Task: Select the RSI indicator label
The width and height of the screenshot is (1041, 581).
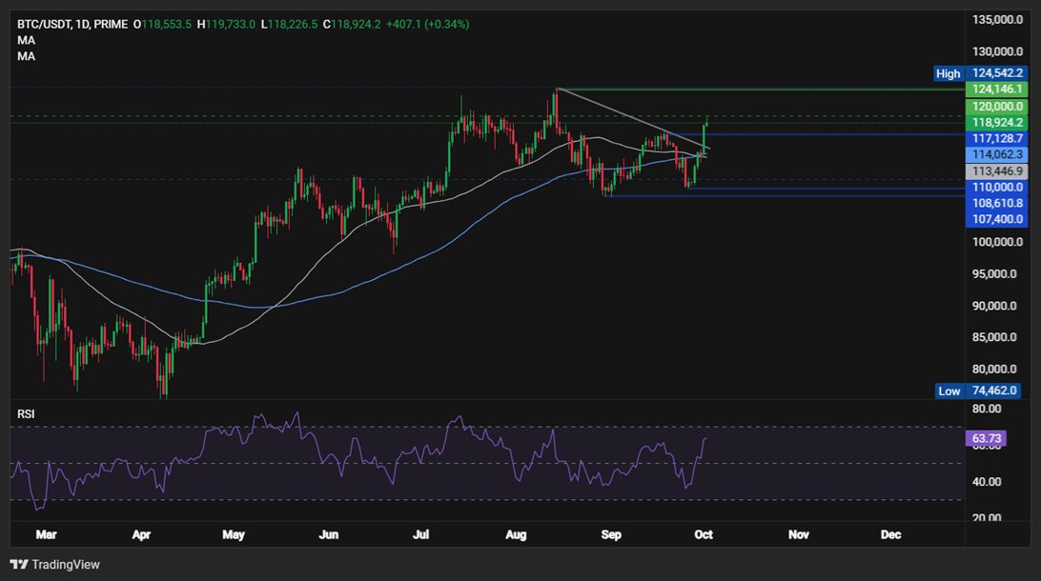Action: pyautogui.click(x=27, y=414)
